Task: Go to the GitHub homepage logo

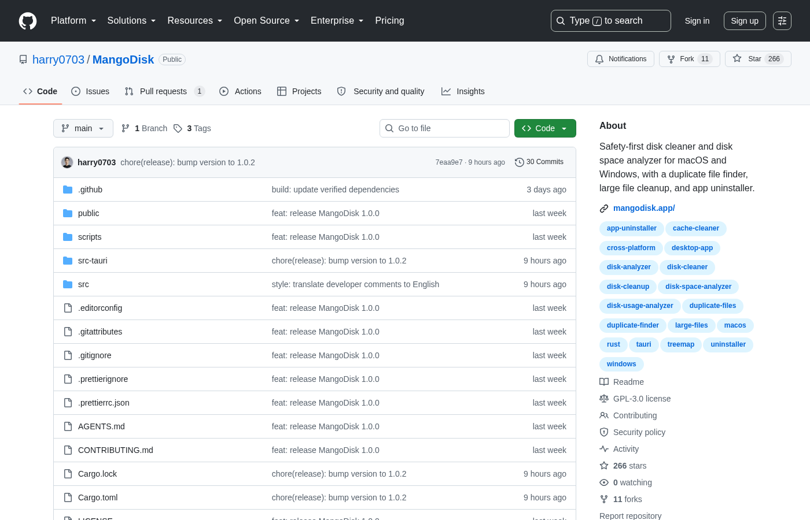Action: [28, 21]
